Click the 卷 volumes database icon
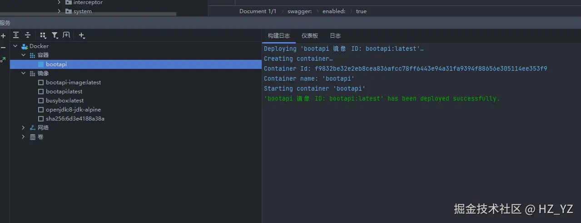The image size is (581, 223). [x=32, y=137]
